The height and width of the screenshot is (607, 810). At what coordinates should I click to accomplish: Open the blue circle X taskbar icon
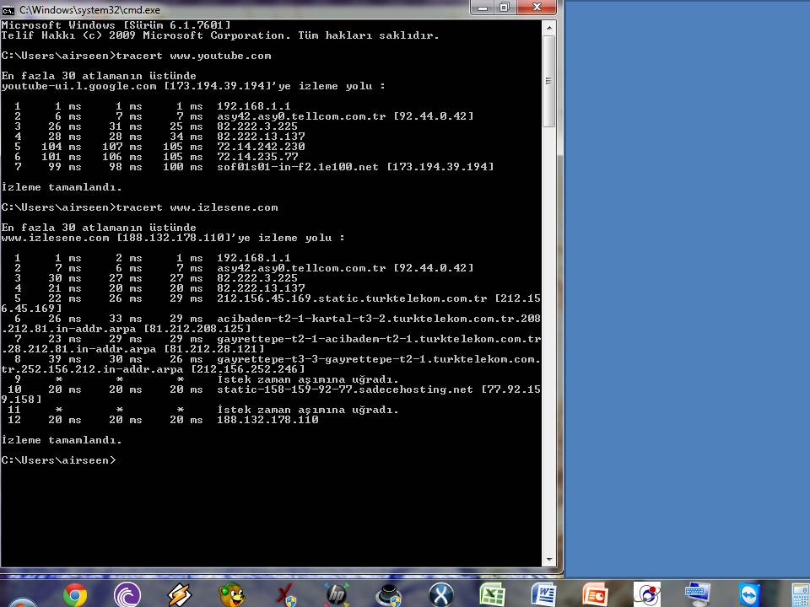[440, 595]
